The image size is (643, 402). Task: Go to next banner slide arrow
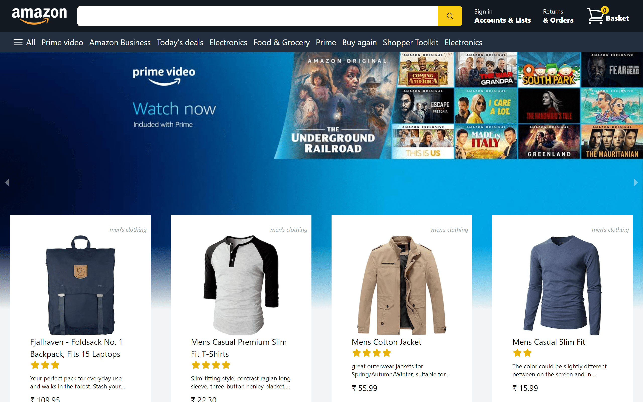click(635, 182)
